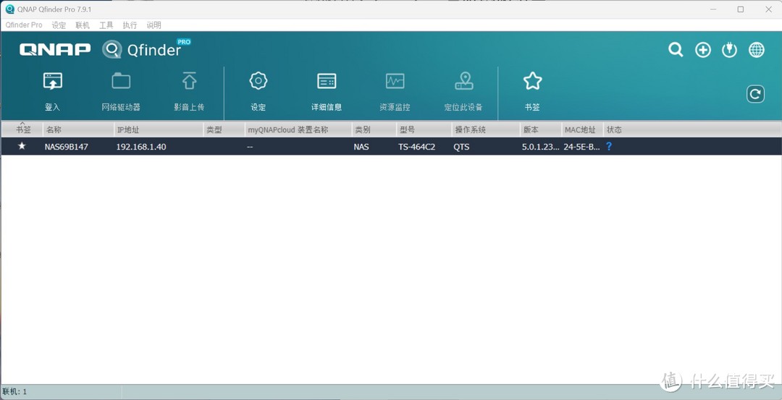Click the NAS category cell
The image size is (782, 400).
361,147
